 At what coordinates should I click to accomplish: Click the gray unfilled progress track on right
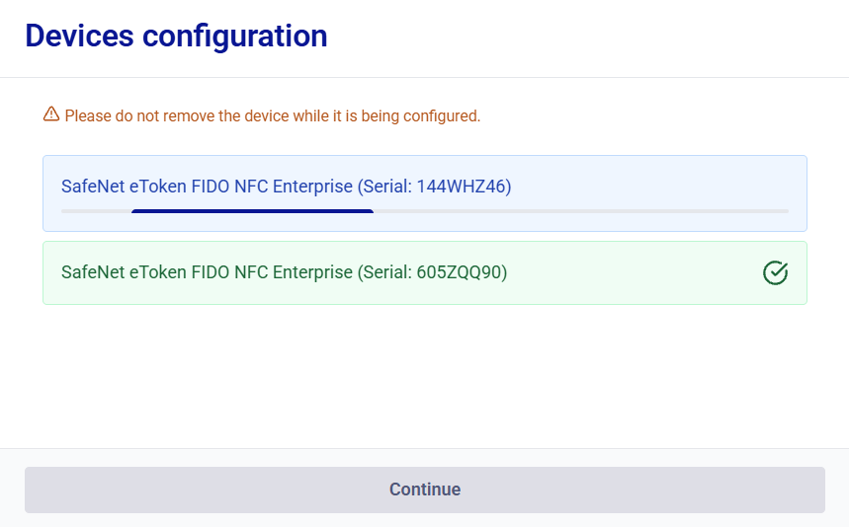(x=581, y=211)
